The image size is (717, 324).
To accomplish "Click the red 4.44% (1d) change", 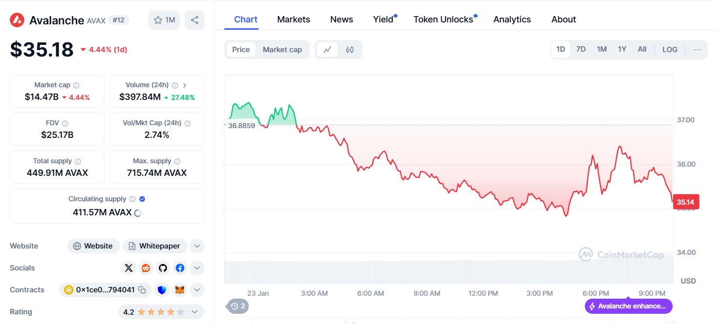I will [x=104, y=50].
